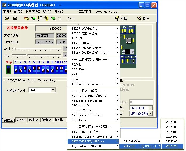The image size is (186, 151).
Task: Click the A0 --> A17 address field
Action: 44,42
